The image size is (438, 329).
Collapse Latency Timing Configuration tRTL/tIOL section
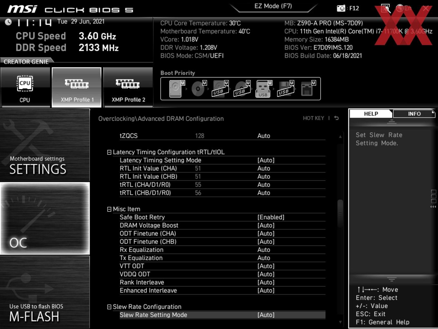coord(109,152)
